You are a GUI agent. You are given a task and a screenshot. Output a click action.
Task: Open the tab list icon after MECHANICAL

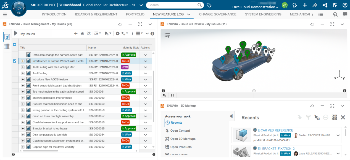[321, 14]
